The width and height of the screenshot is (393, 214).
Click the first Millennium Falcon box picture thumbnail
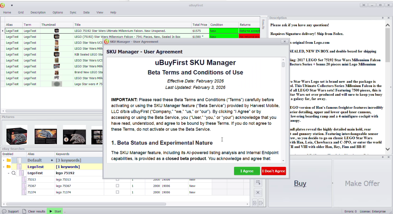pos(17,135)
